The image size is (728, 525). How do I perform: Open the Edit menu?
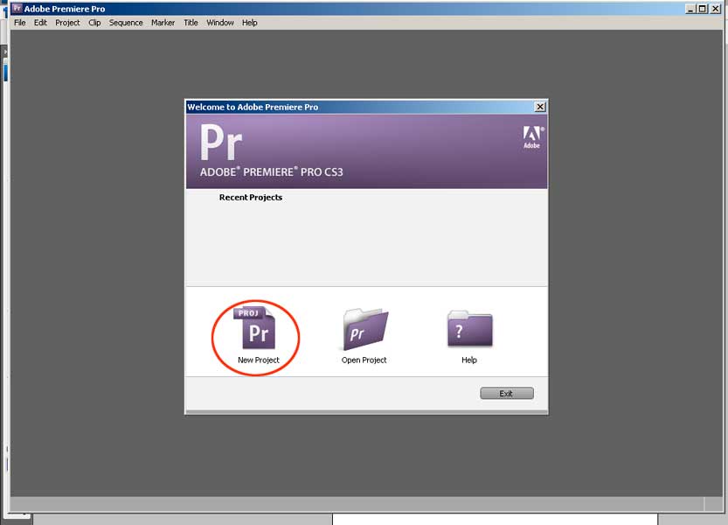coord(40,23)
